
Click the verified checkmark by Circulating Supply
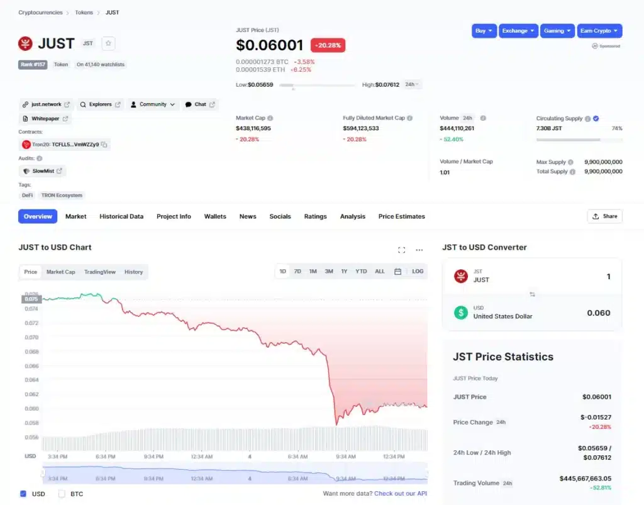coord(596,118)
